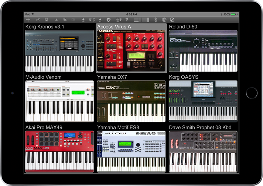Save using the floppy disk icon
Image resolution: width=263 pixels, height=186 pixels.
47,20
